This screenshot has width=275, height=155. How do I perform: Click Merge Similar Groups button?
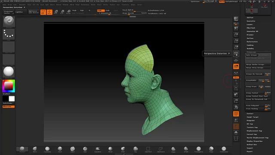coord(258,65)
